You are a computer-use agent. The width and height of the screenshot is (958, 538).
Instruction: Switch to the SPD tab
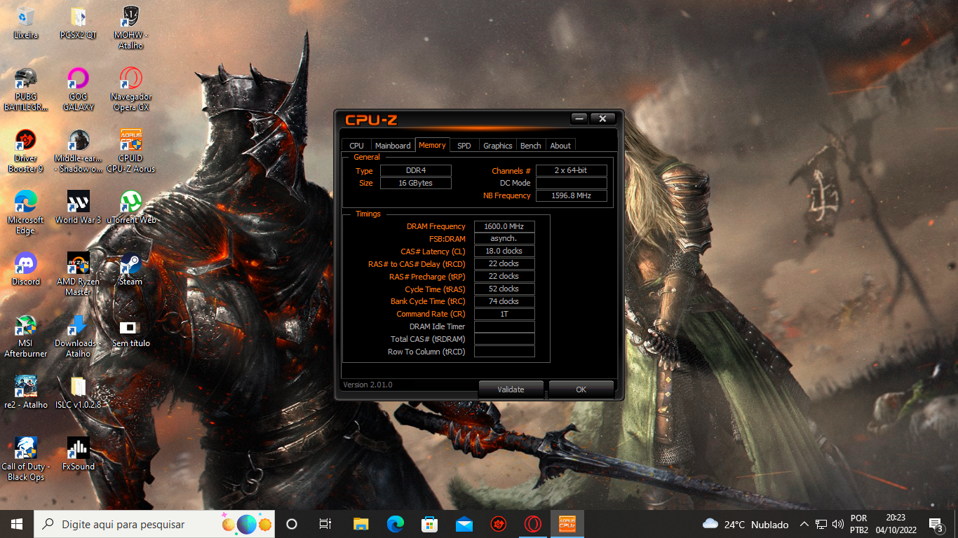pos(464,146)
